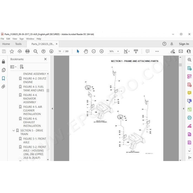Open the zoom level dropdown

coord(118,51)
